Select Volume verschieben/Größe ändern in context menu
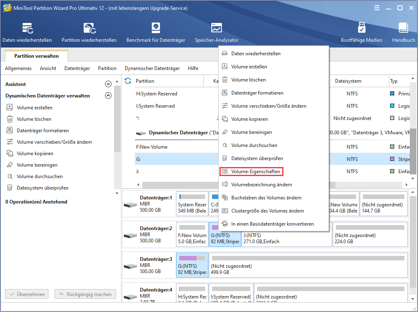 pyautogui.click(x=274, y=106)
